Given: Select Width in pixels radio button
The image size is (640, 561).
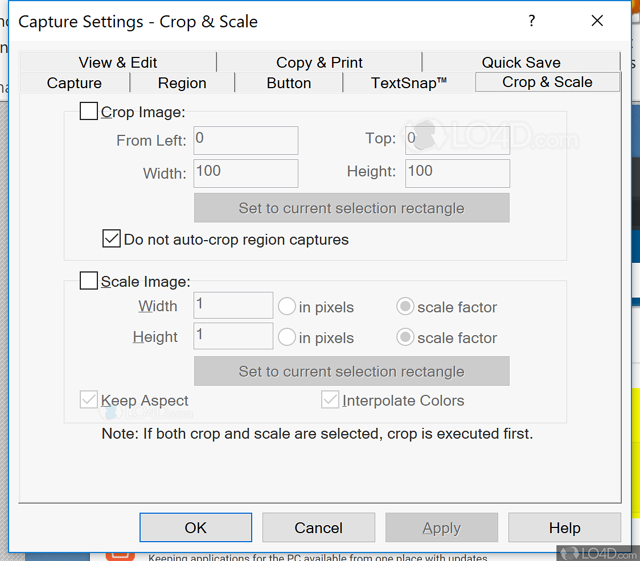Looking at the screenshot, I should pyautogui.click(x=286, y=307).
